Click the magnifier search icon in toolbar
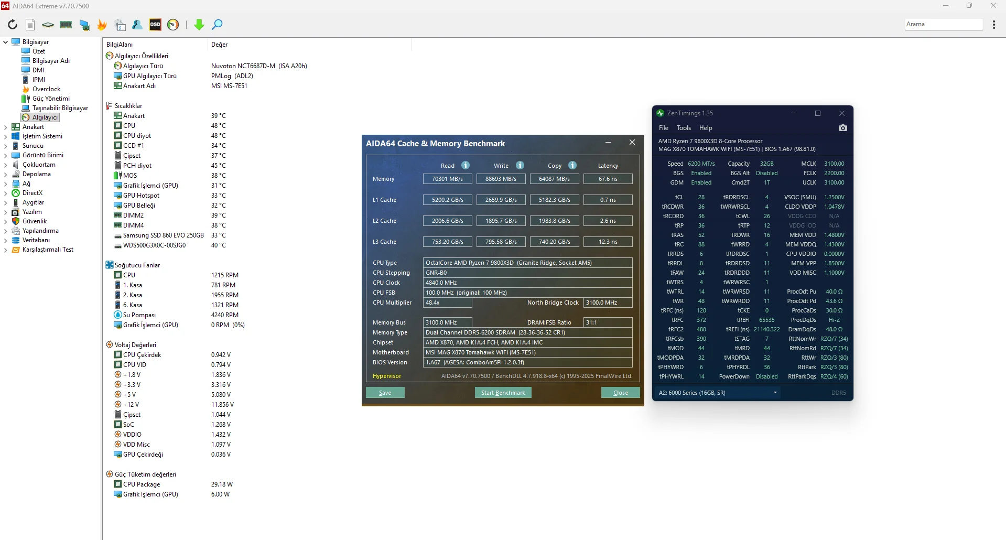 [x=217, y=25]
